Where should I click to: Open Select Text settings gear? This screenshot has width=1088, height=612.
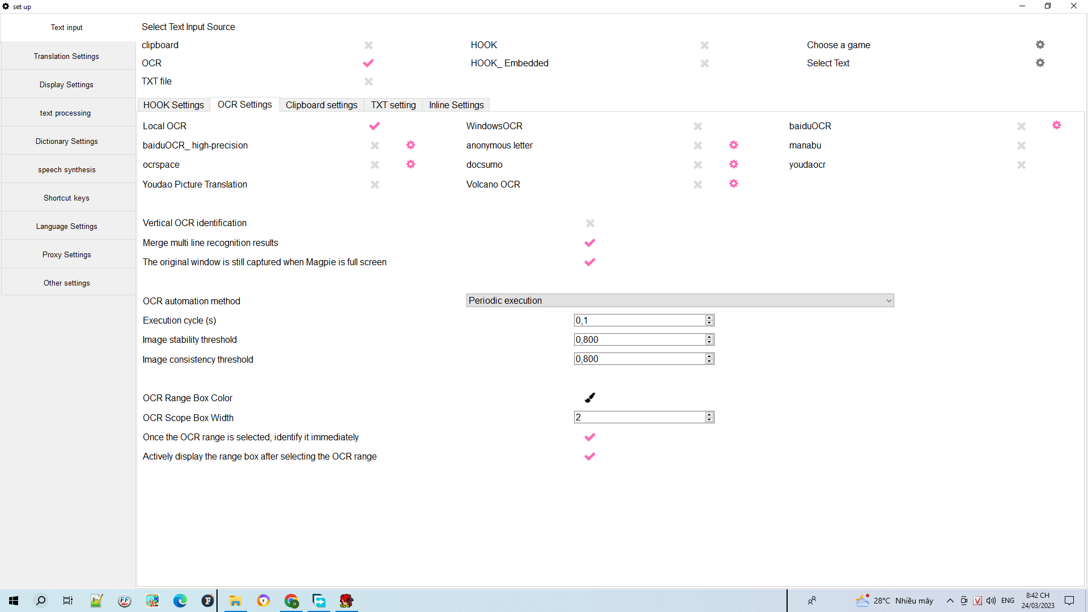(1040, 62)
